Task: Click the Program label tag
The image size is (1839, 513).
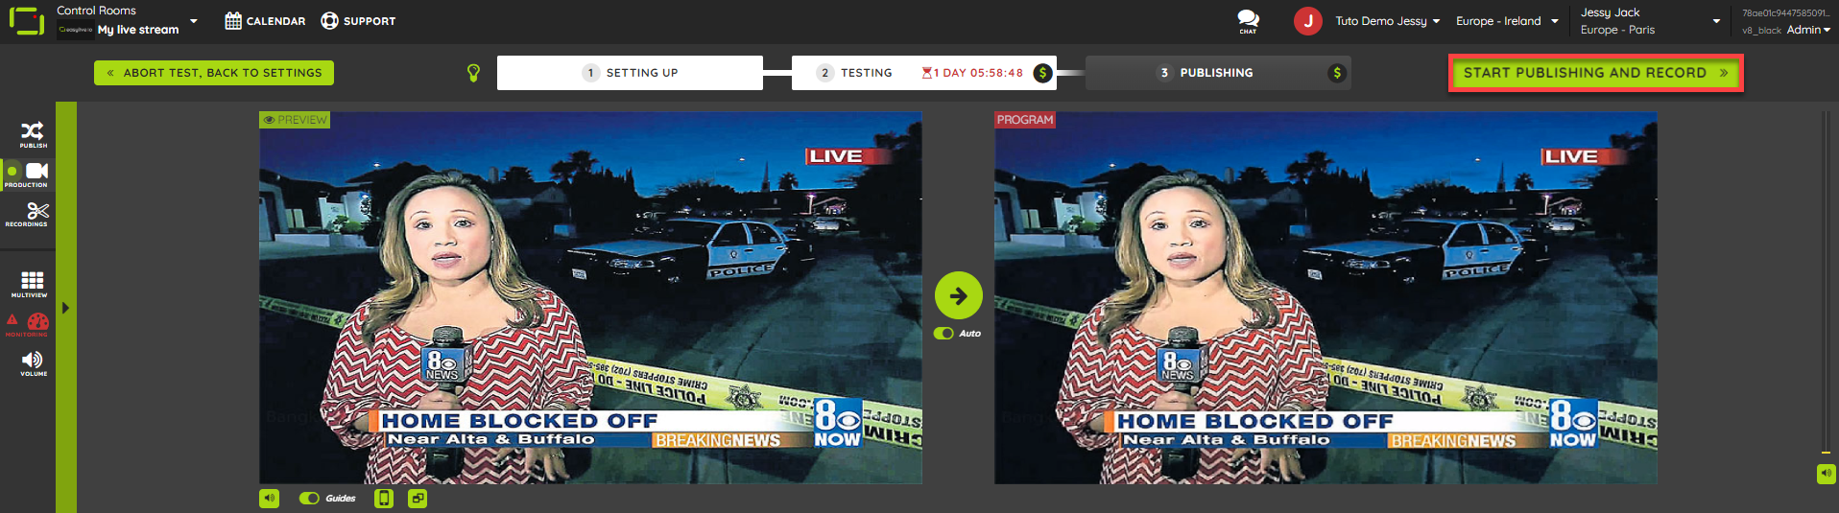Action: coord(1024,120)
